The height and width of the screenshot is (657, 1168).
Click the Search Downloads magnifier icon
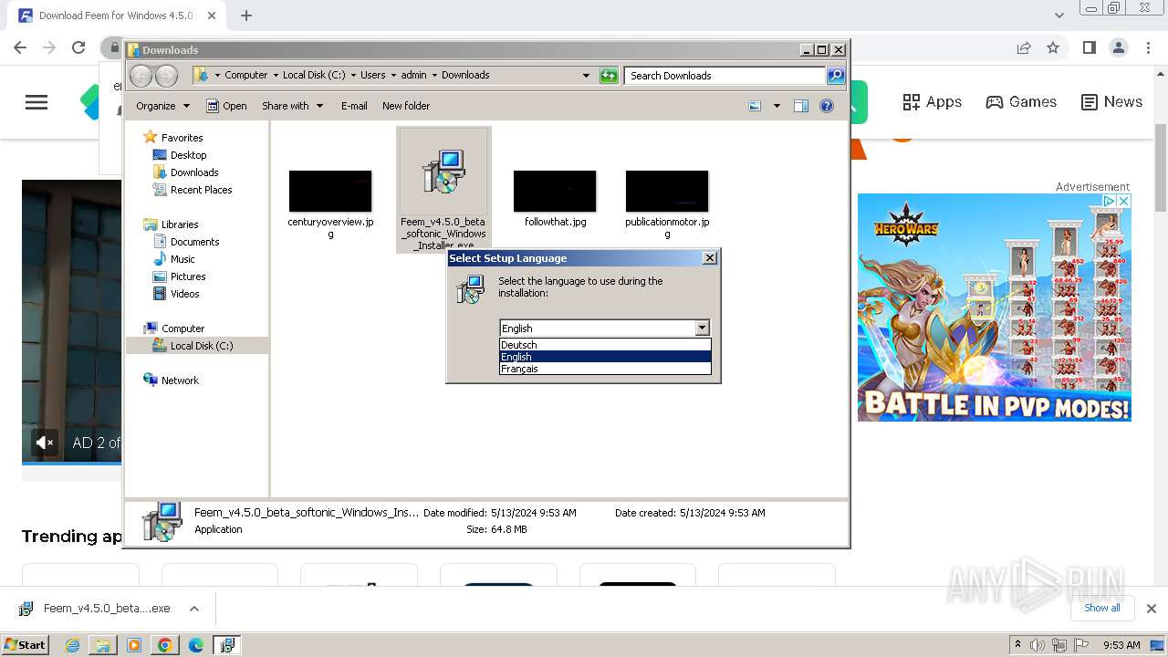pos(835,76)
